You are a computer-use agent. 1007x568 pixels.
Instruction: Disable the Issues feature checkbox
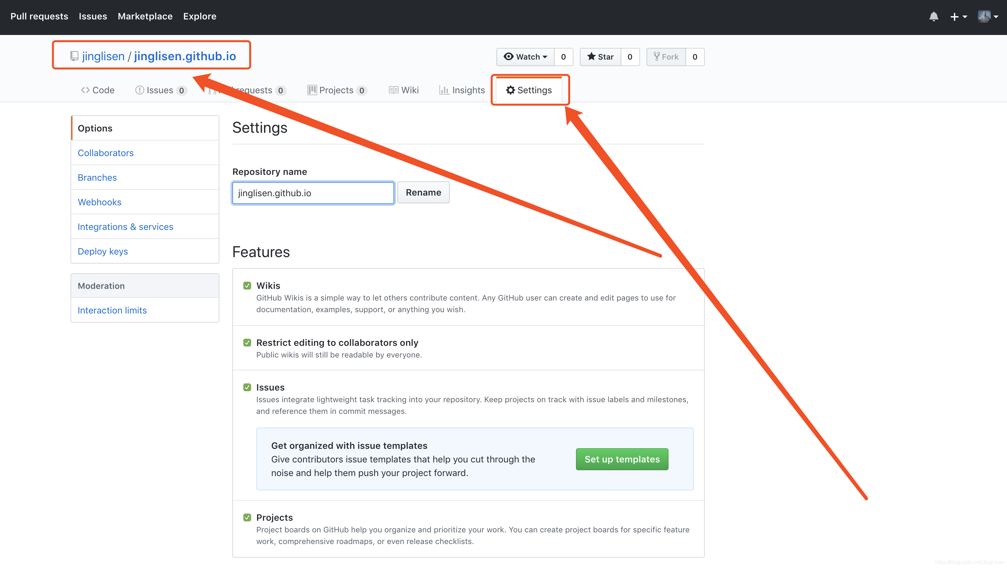(247, 387)
